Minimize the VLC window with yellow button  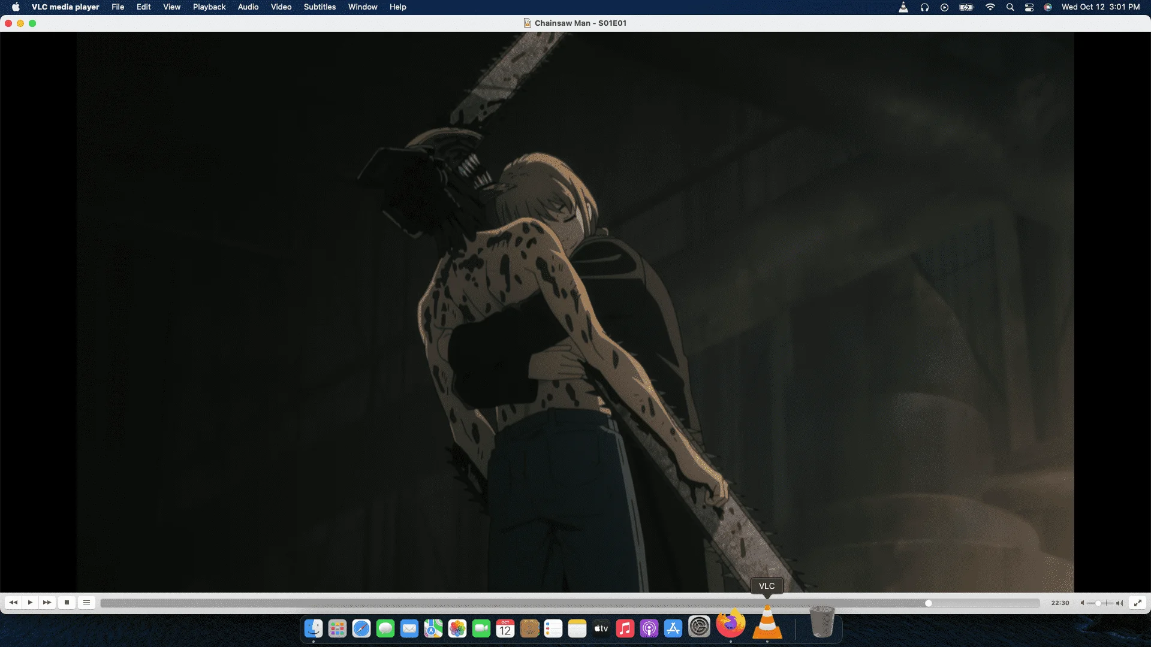tap(20, 23)
